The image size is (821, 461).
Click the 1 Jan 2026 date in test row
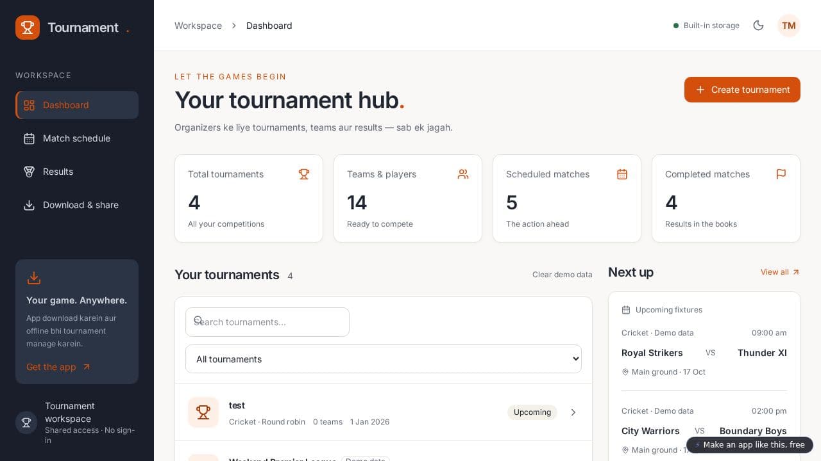click(x=369, y=422)
